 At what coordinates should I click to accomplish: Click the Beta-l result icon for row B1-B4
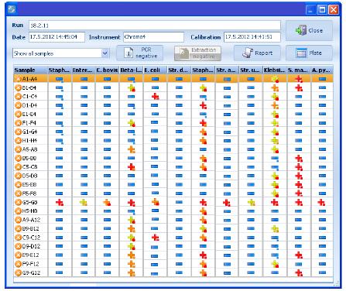[x=132, y=88]
